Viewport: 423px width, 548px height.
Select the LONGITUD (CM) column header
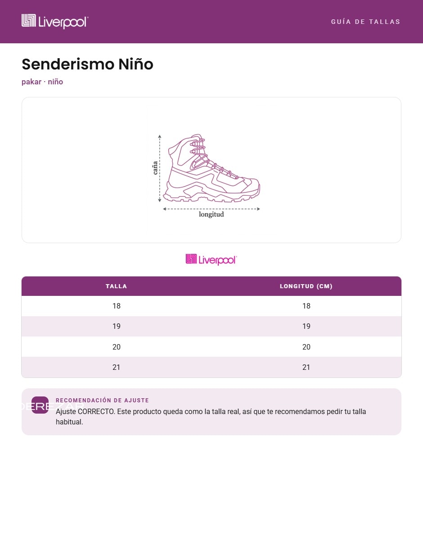point(306,286)
